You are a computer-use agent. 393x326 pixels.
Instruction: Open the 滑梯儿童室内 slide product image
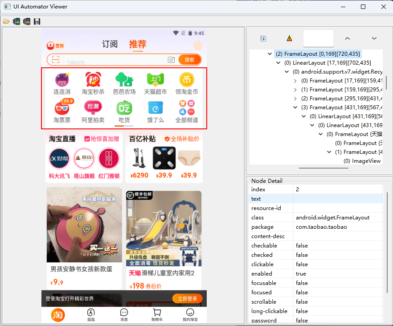(x=164, y=228)
